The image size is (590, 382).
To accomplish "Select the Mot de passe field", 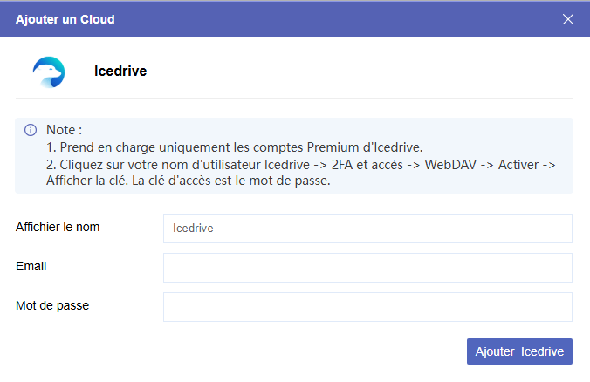I will click(367, 307).
